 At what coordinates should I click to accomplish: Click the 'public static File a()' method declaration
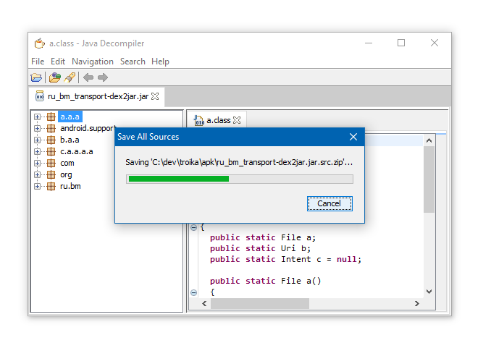[x=265, y=281]
